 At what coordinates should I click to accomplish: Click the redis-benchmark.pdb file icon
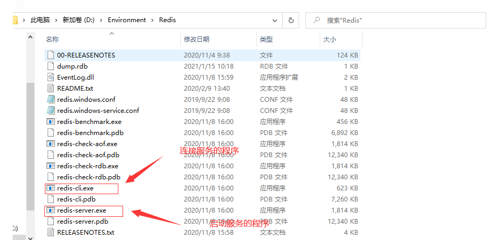51,132
